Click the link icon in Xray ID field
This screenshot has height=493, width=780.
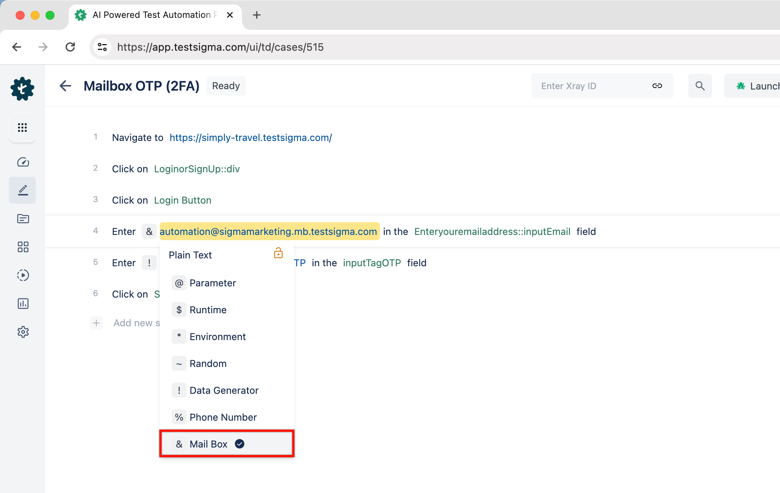coord(657,86)
